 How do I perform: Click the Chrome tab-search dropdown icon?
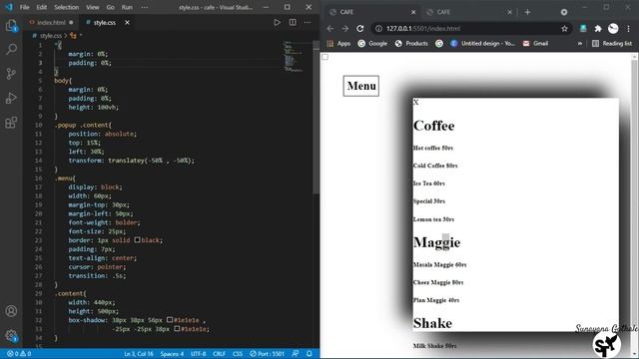click(564, 12)
